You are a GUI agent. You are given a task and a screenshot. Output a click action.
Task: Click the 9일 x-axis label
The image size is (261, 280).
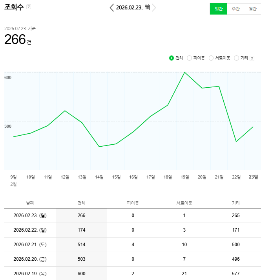click(x=14, y=177)
